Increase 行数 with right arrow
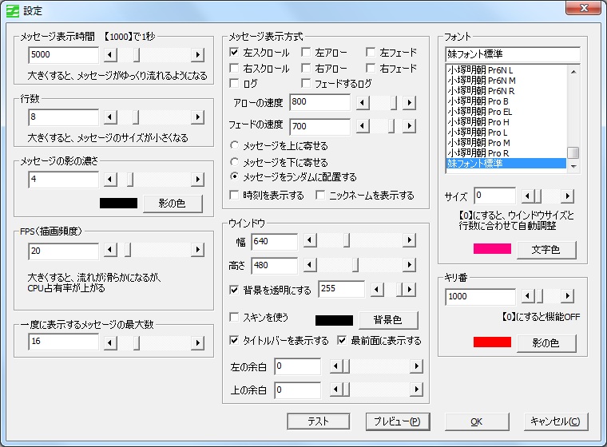The height and width of the screenshot is (447, 607). 198,117
